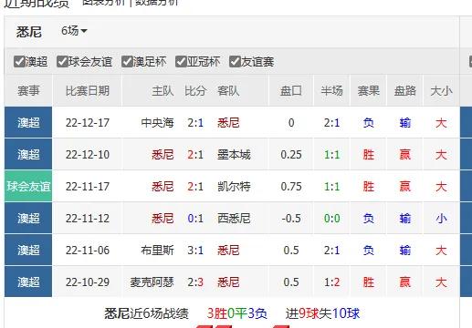The height and width of the screenshot is (328, 472).
Task: Click the 盘口 column header
Action: (x=291, y=91)
